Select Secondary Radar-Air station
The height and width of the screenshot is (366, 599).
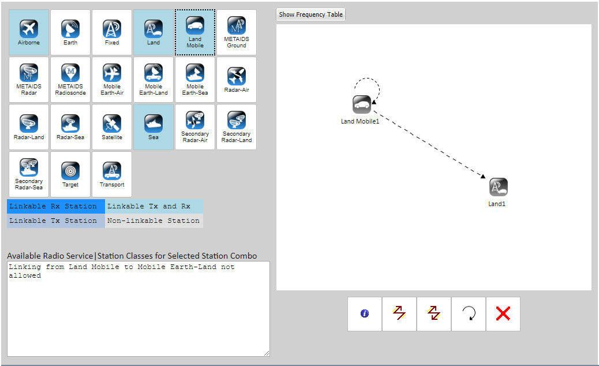pyautogui.click(x=195, y=127)
